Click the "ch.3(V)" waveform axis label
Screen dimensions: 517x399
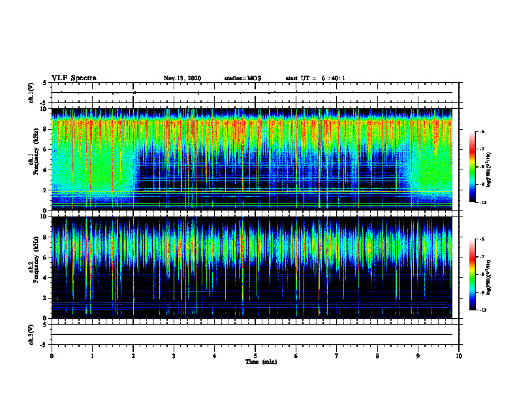point(31,334)
